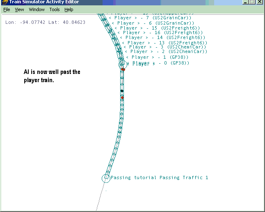265x212 pixels.
Task: Open the Tools menu
Action: [55, 9]
